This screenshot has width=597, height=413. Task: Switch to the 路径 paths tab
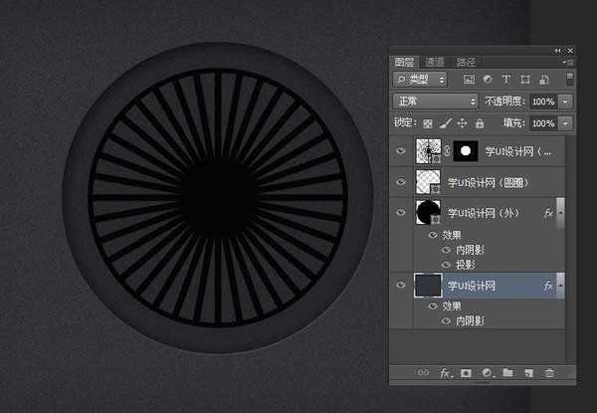pos(465,62)
